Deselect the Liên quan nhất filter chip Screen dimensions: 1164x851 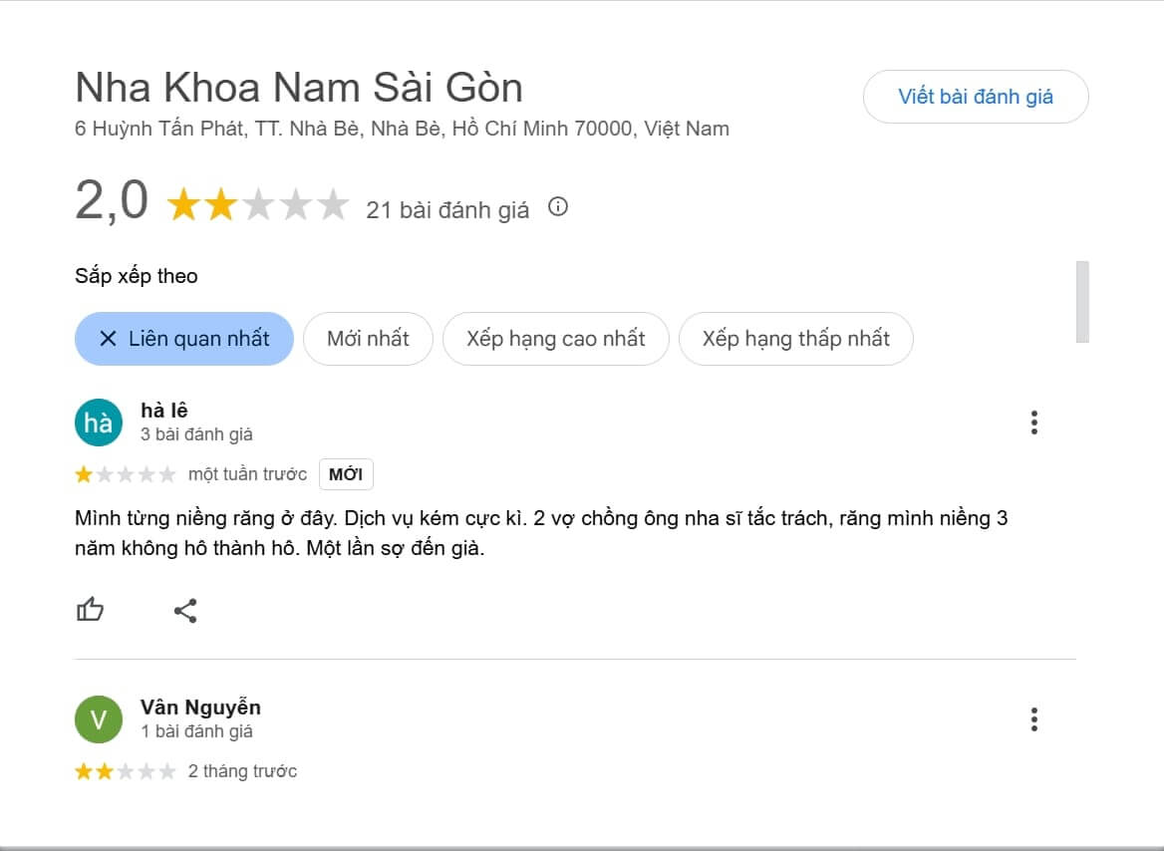pos(184,339)
